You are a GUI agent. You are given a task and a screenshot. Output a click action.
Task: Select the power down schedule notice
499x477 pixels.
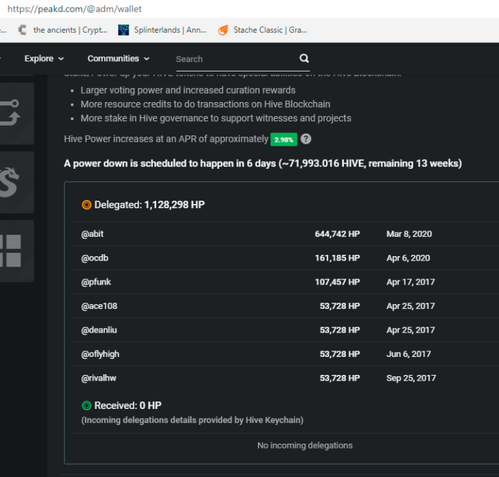(x=263, y=163)
